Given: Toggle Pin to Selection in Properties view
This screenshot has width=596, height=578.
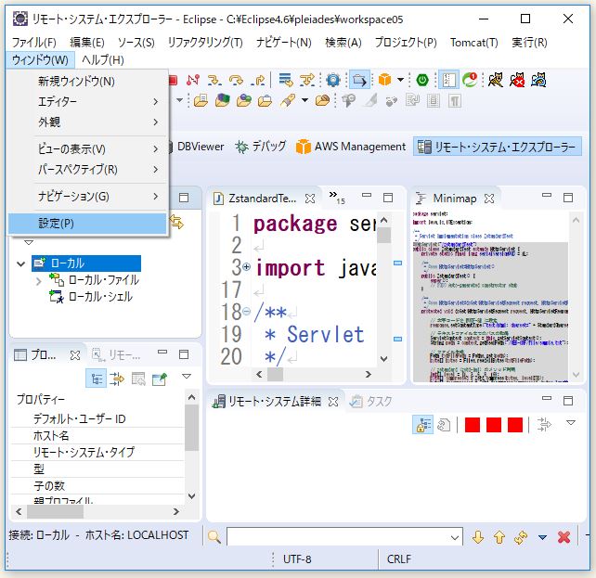Looking at the screenshot, I should pyautogui.click(x=160, y=379).
